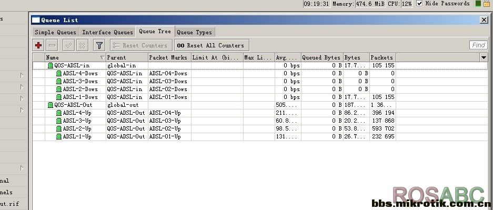Click the Name column sort arrow
The image size is (493, 210).
103,57
